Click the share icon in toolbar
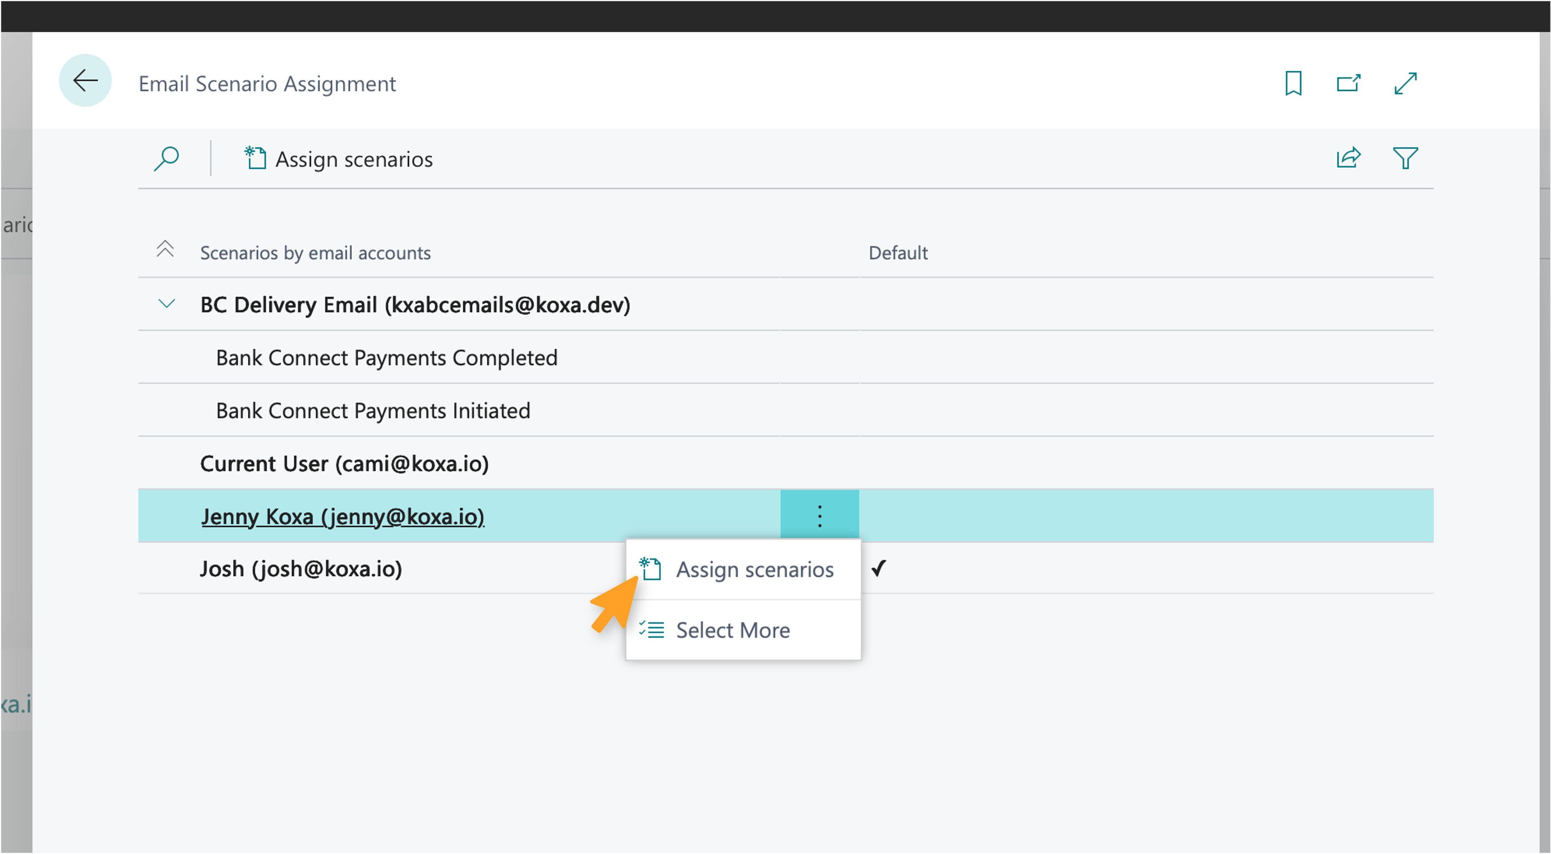1551x854 pixels. pos(1349,158)
